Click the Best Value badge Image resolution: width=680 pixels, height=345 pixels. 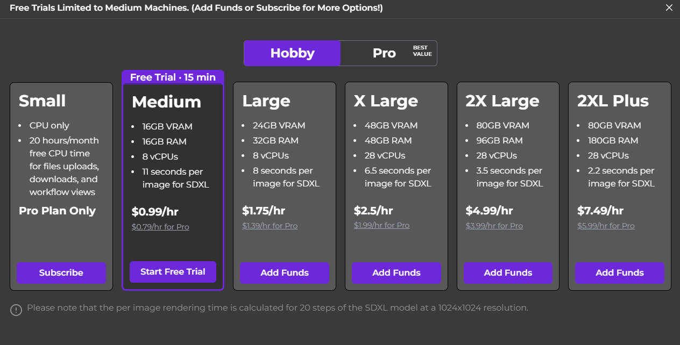[422, 51]
